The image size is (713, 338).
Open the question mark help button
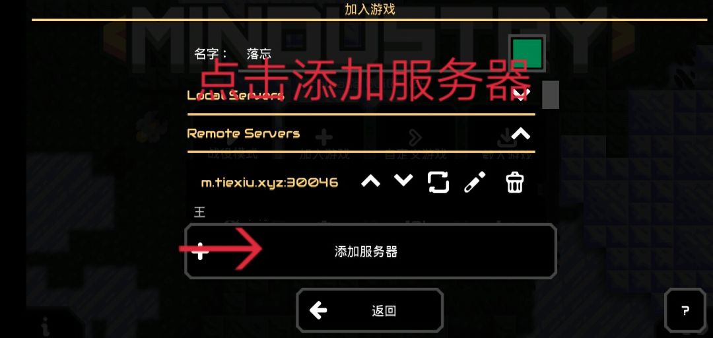[685, 311]
